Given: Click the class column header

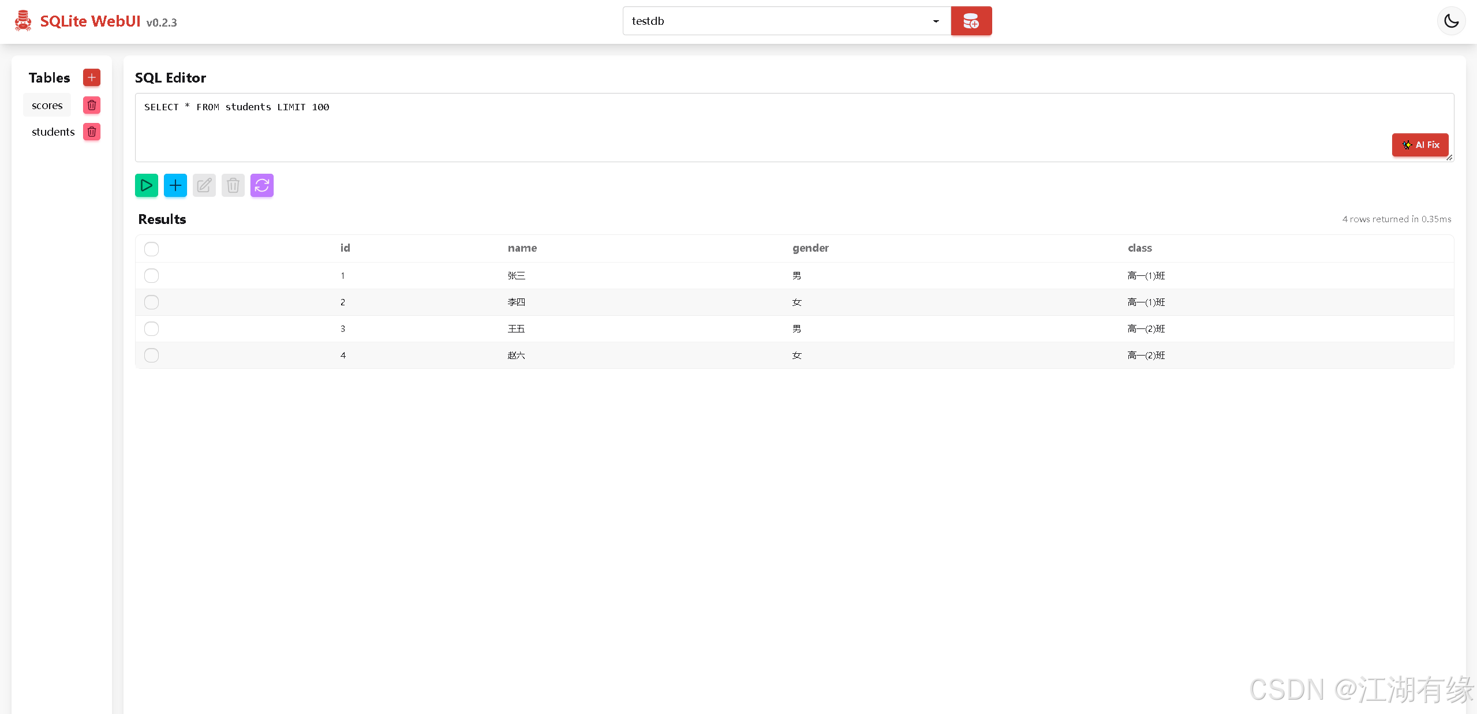Looking at the screenshot, I should point(1140,248).
